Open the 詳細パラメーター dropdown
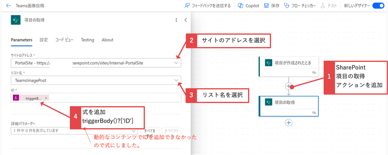 click(74, 131)
